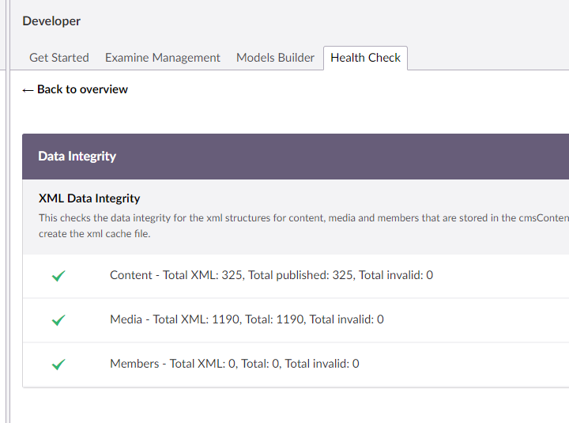569x423 pixels.
Task: Click the Back to overview link text
Action: (82, 89)
